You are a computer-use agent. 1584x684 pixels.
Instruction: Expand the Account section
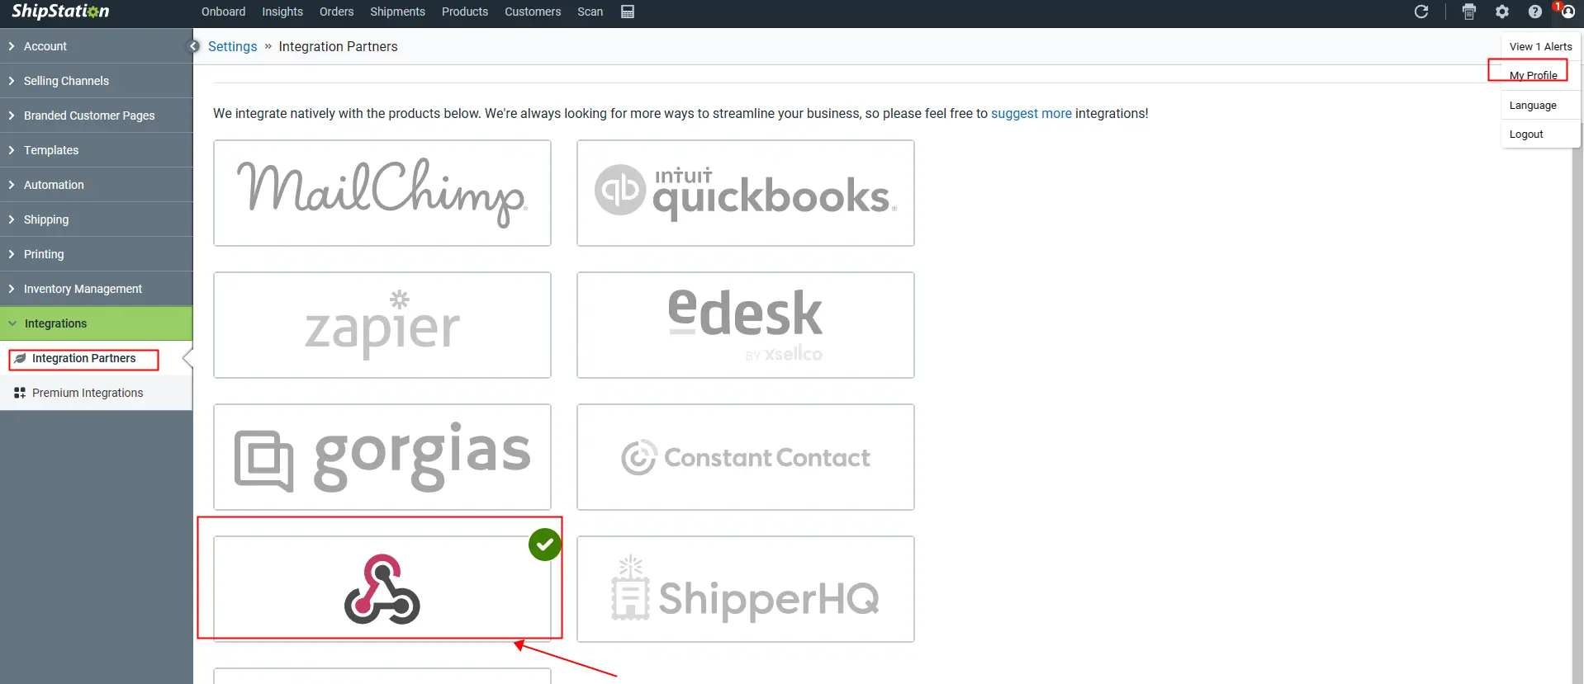pyautogui.click(x=96, y=46)
